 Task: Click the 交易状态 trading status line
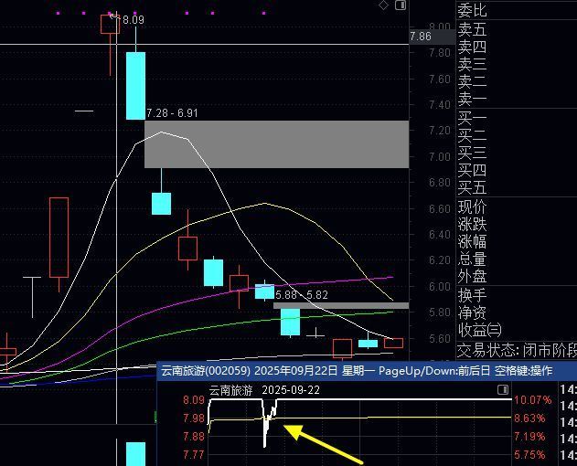click(x=517, y=350)
